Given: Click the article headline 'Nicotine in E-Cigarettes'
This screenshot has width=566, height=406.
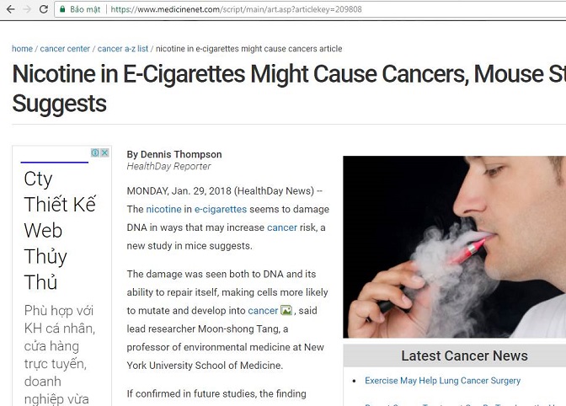Looking at the screenshot, I should click(x=289, y=88).
